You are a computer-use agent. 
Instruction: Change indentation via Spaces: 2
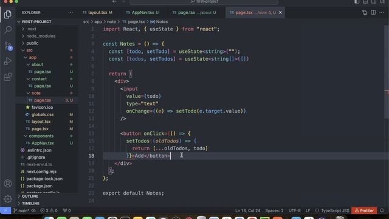pyautogui.click(x=274, y=210)
